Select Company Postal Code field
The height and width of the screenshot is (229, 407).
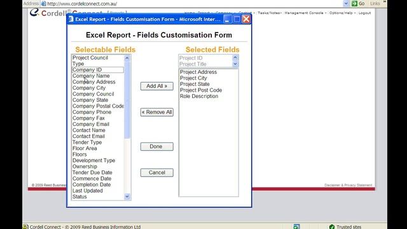(x=98, y=106)
